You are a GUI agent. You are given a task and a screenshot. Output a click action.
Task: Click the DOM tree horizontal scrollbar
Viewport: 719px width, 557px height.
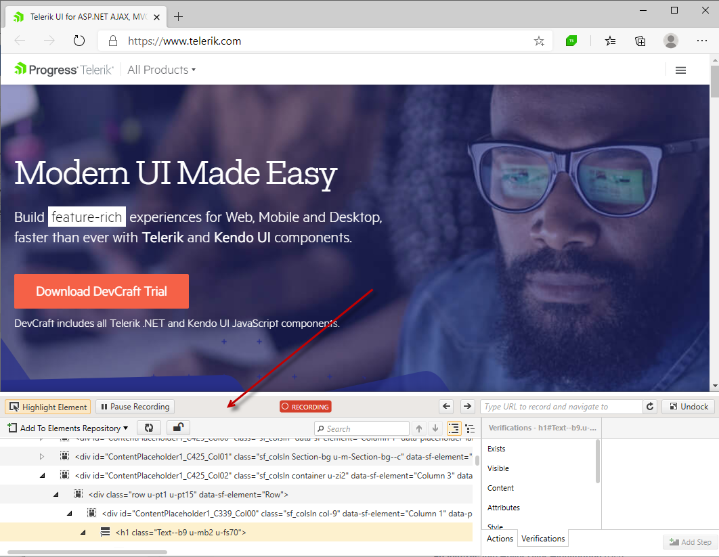coord(87,552)
